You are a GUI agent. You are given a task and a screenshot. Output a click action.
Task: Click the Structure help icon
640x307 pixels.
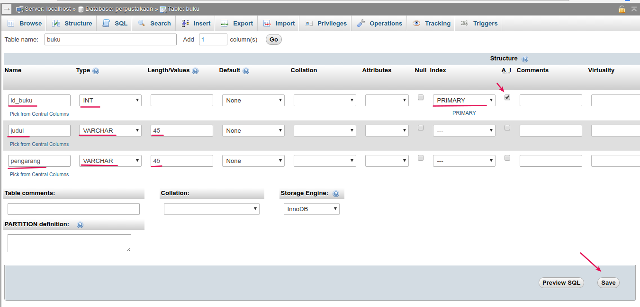click(525, 59)
